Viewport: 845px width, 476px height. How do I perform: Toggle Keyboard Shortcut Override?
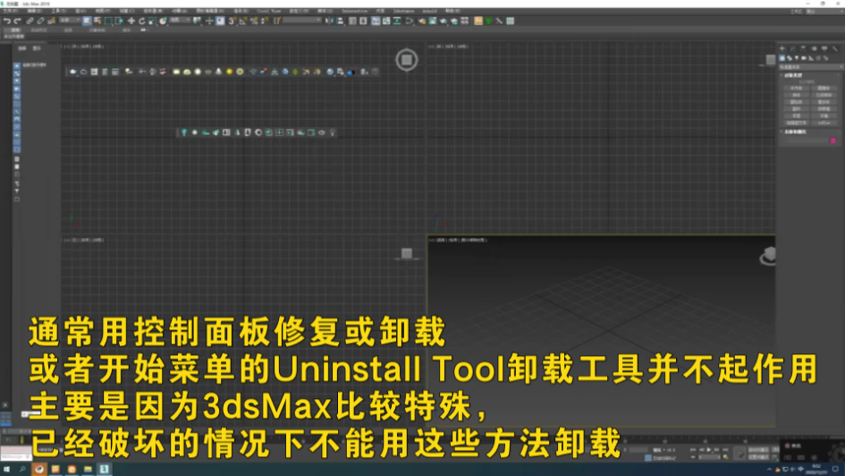(221, 21)
